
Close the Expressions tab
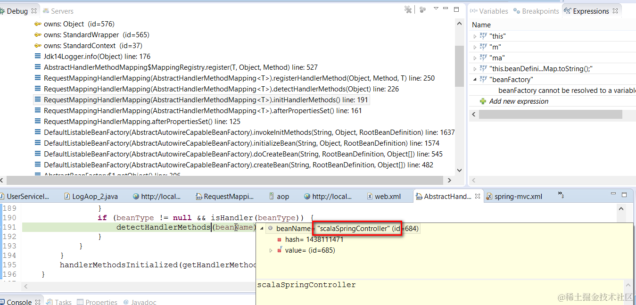tap(615, 11)
